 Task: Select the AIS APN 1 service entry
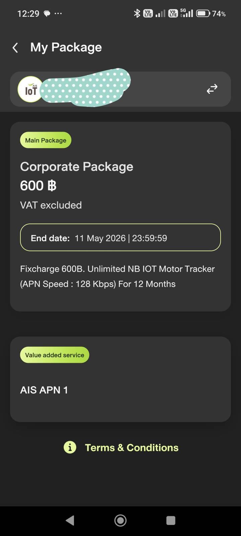(x=44, y=390)
